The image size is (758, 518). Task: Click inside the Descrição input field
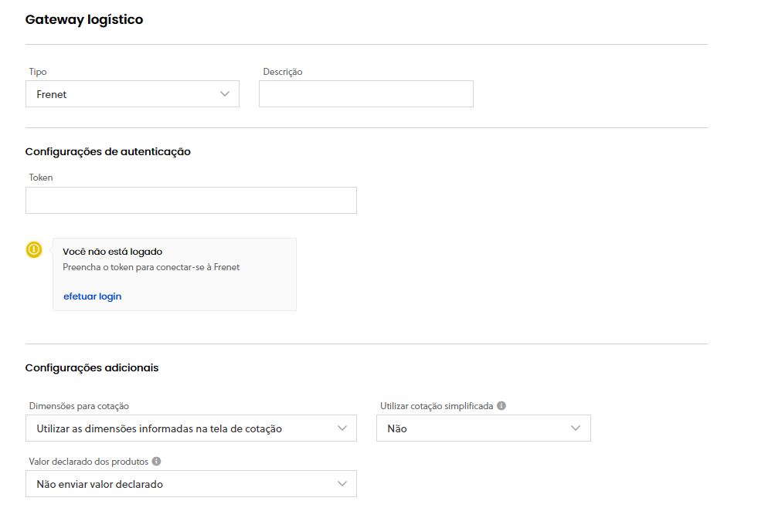click(x=365, y=93)
